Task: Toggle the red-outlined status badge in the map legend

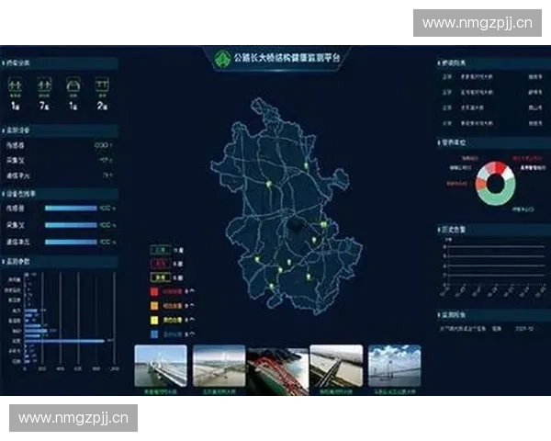Action: point(161,264)
